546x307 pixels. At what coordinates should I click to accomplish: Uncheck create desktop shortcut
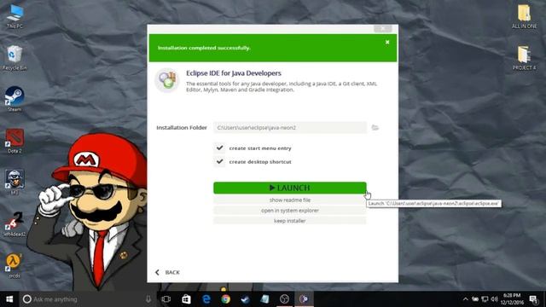219,161
